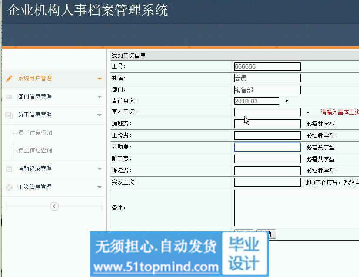Expand the 工资信息管理 dropdown arrow

point(100,187)
